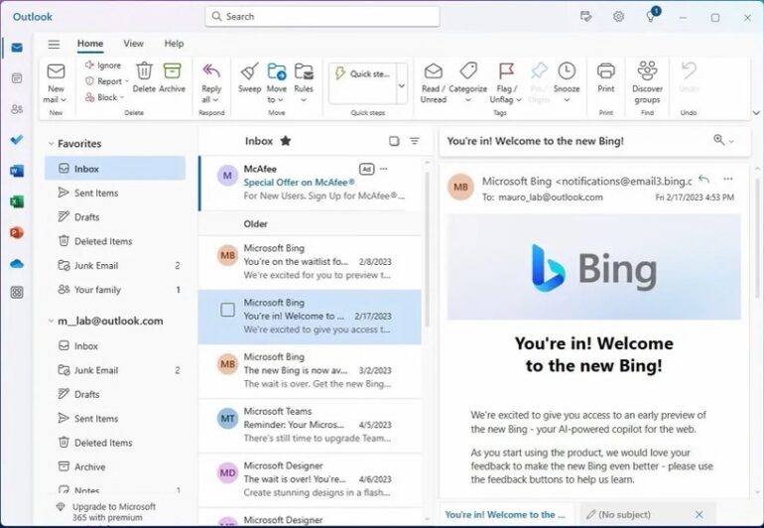Expand the Quick steps gallery arrow
The image size is (764, 528).
402,85
